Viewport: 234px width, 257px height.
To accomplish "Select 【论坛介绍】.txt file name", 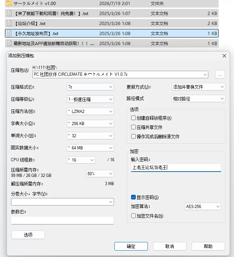I will pos(30,24).
